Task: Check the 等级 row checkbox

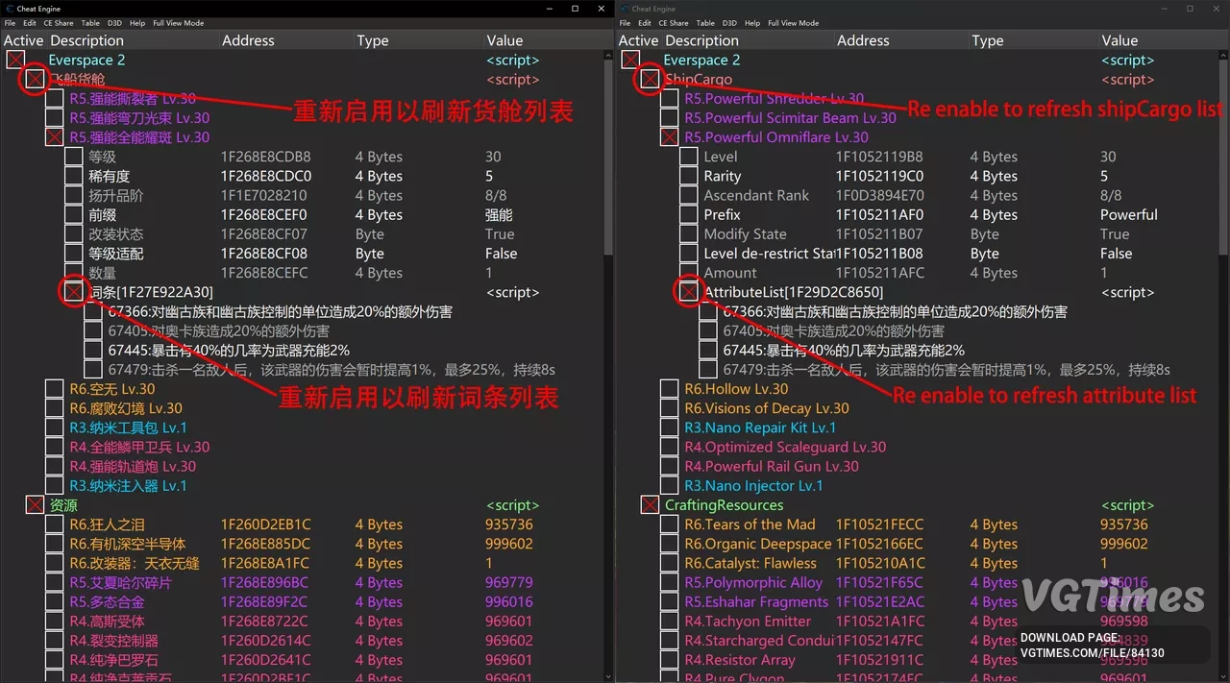Action: [73, 157]
